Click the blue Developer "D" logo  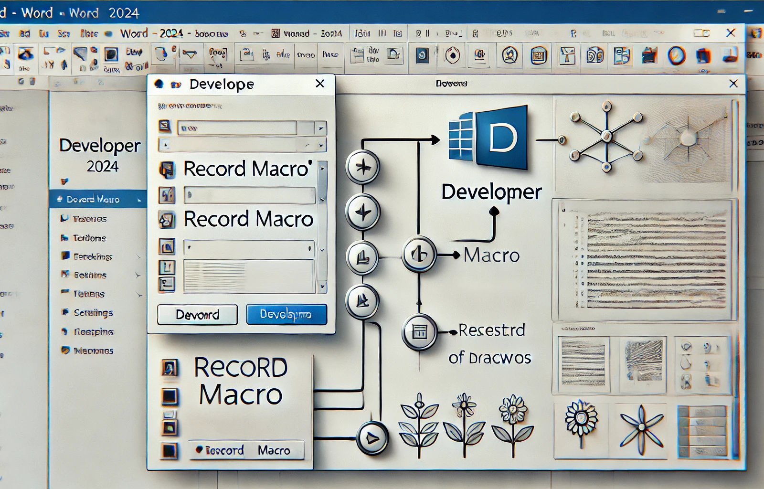(x=489, y=138)
